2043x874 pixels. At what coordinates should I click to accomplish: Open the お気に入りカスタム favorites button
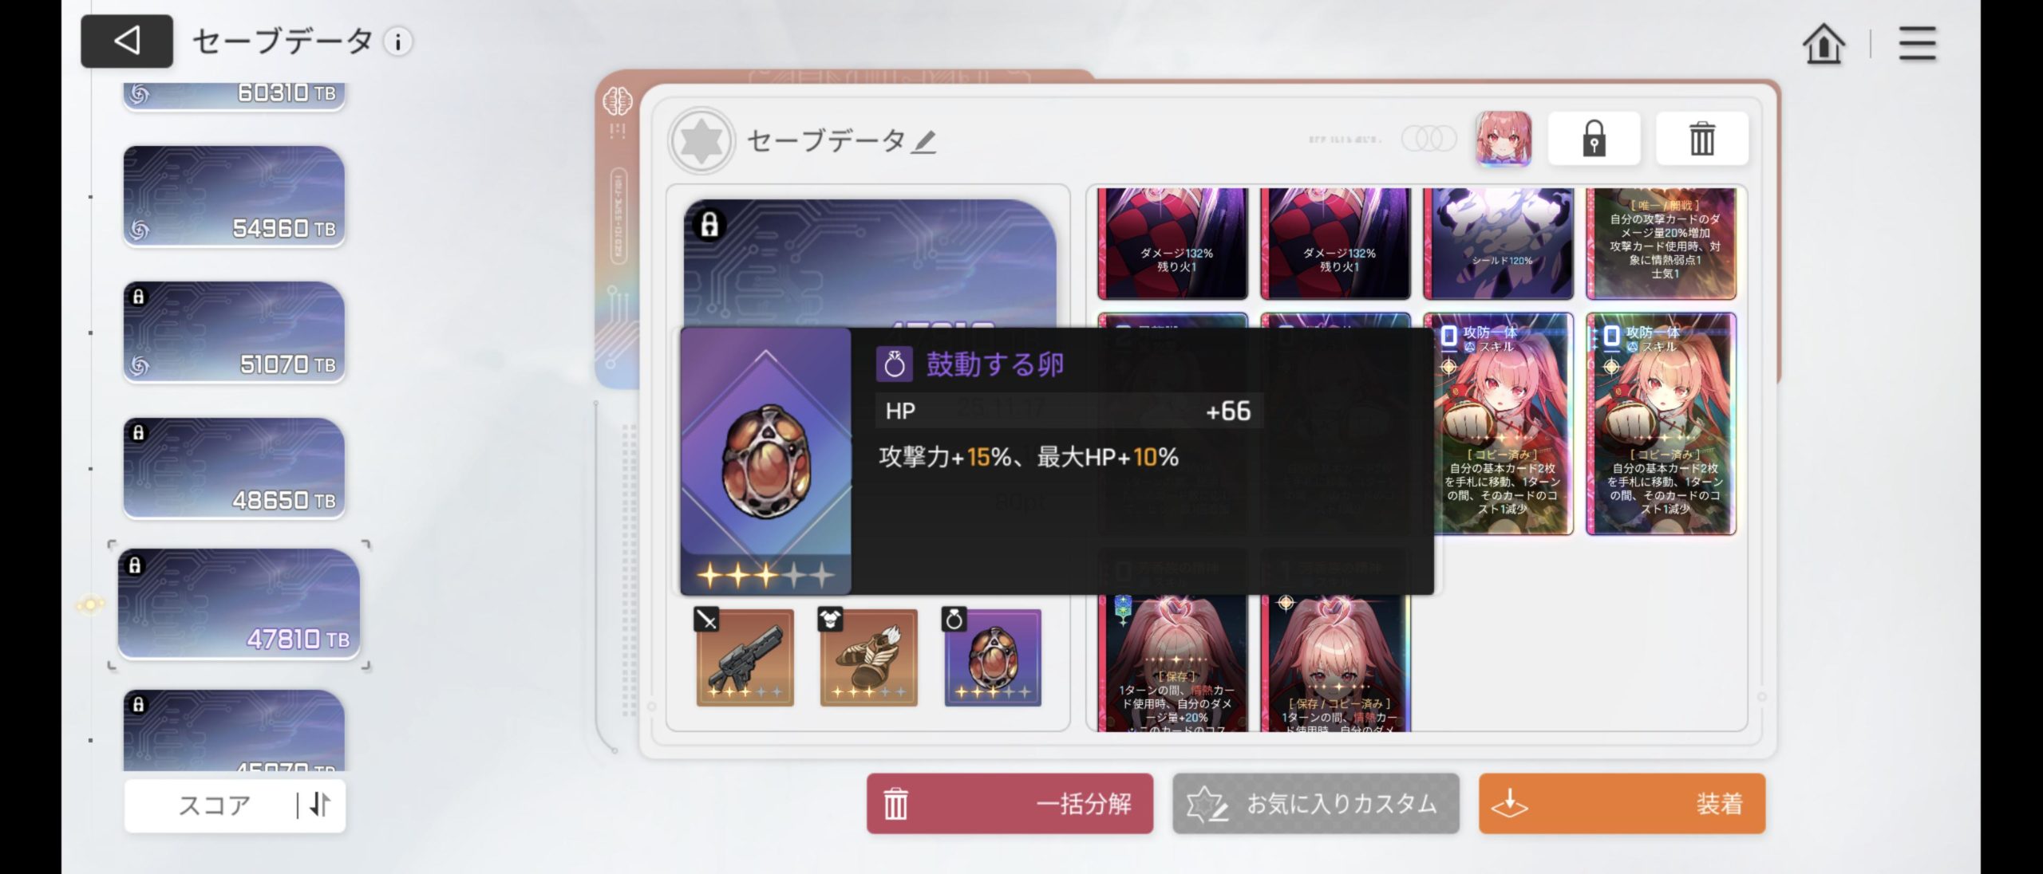(1315, 804)
